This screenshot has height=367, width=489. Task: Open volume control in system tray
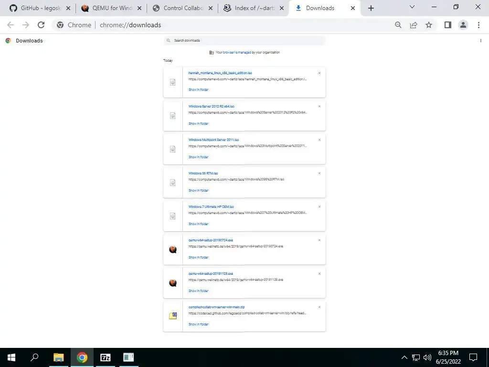tap(427, 357)
